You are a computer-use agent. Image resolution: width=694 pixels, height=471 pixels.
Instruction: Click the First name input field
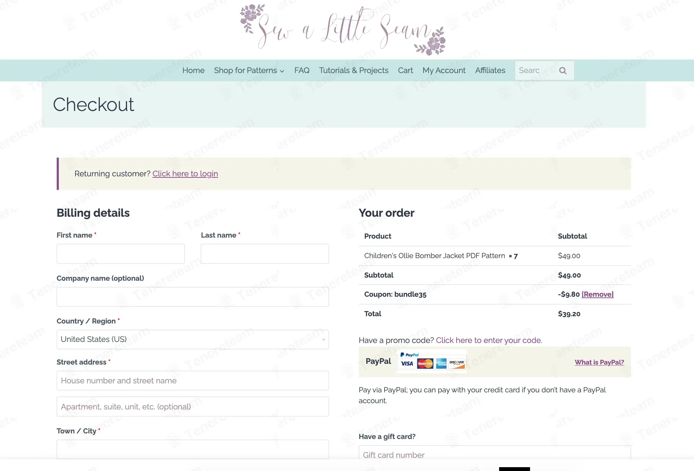[120, 254]
